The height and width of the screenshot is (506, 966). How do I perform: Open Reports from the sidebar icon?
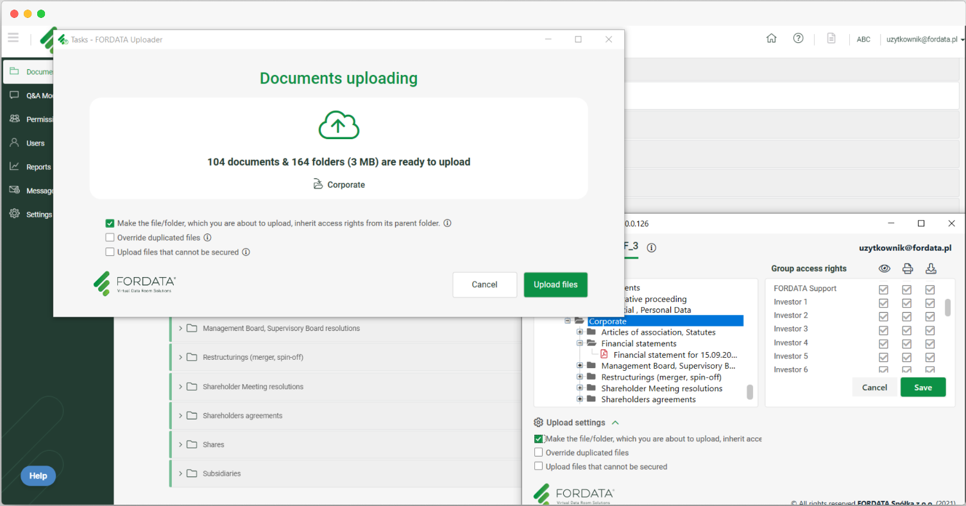tap(14, 167)
